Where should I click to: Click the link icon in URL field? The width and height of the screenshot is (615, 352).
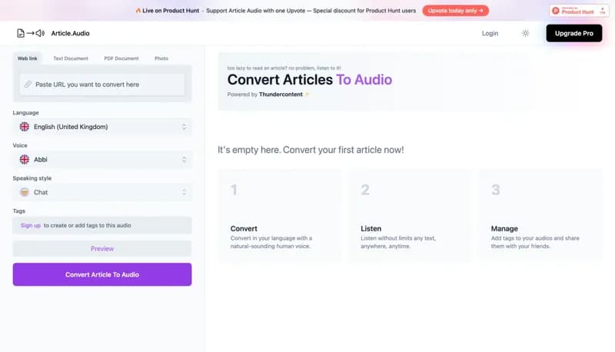click(x=28, y=85)
